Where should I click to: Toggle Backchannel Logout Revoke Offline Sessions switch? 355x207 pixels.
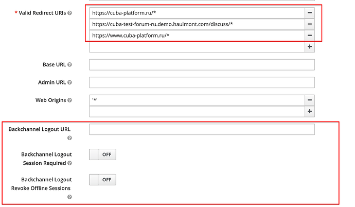[102, 180]
